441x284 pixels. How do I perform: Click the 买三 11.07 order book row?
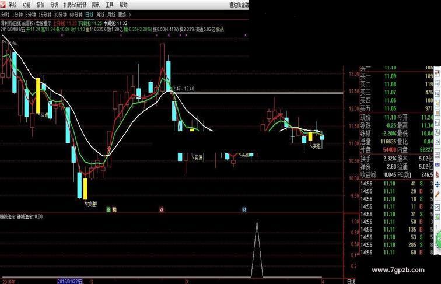pos(397,92)
